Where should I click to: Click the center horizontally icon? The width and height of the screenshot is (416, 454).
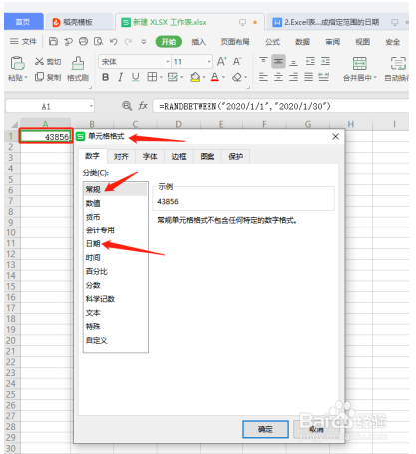pos(278,77)
